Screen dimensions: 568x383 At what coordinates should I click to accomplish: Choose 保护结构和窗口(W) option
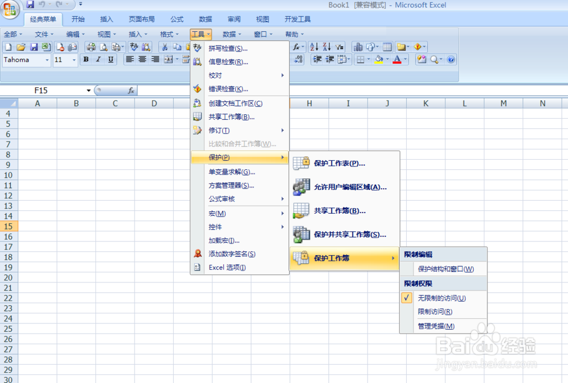[444, 269]
